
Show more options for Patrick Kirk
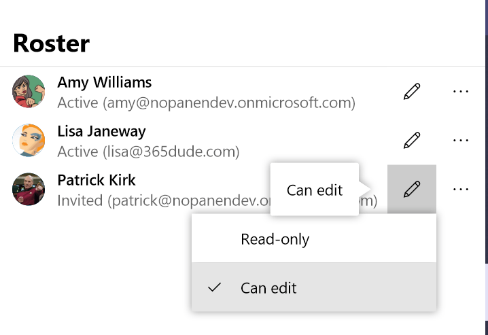(x=461, y=190)
